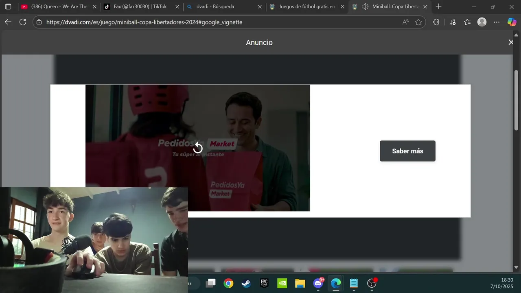The height and width of the screenshot is (293, 521).
Task: Open Settings and more menu
Action: pos(497,22)
